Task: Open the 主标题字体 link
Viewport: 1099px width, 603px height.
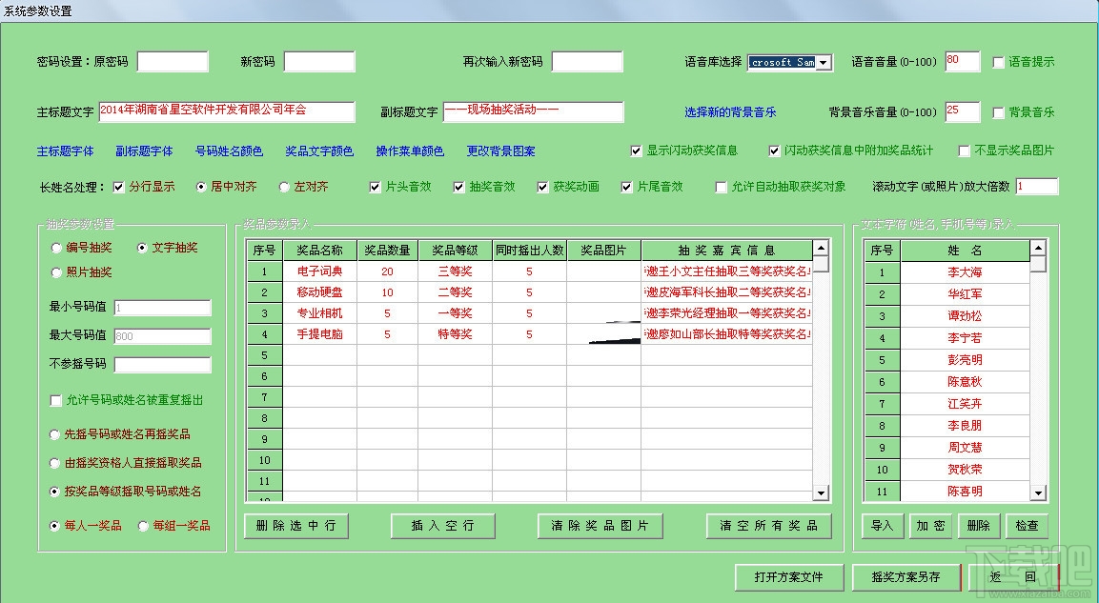Action: [65, 151]
